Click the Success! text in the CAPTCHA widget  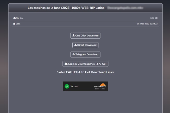point(74,86)
